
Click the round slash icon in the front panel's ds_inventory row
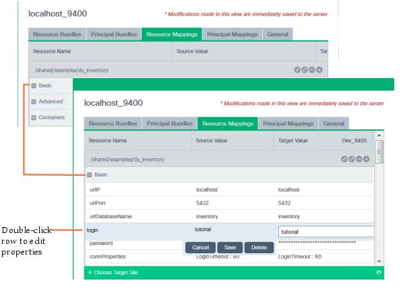[x=352, y=159]
